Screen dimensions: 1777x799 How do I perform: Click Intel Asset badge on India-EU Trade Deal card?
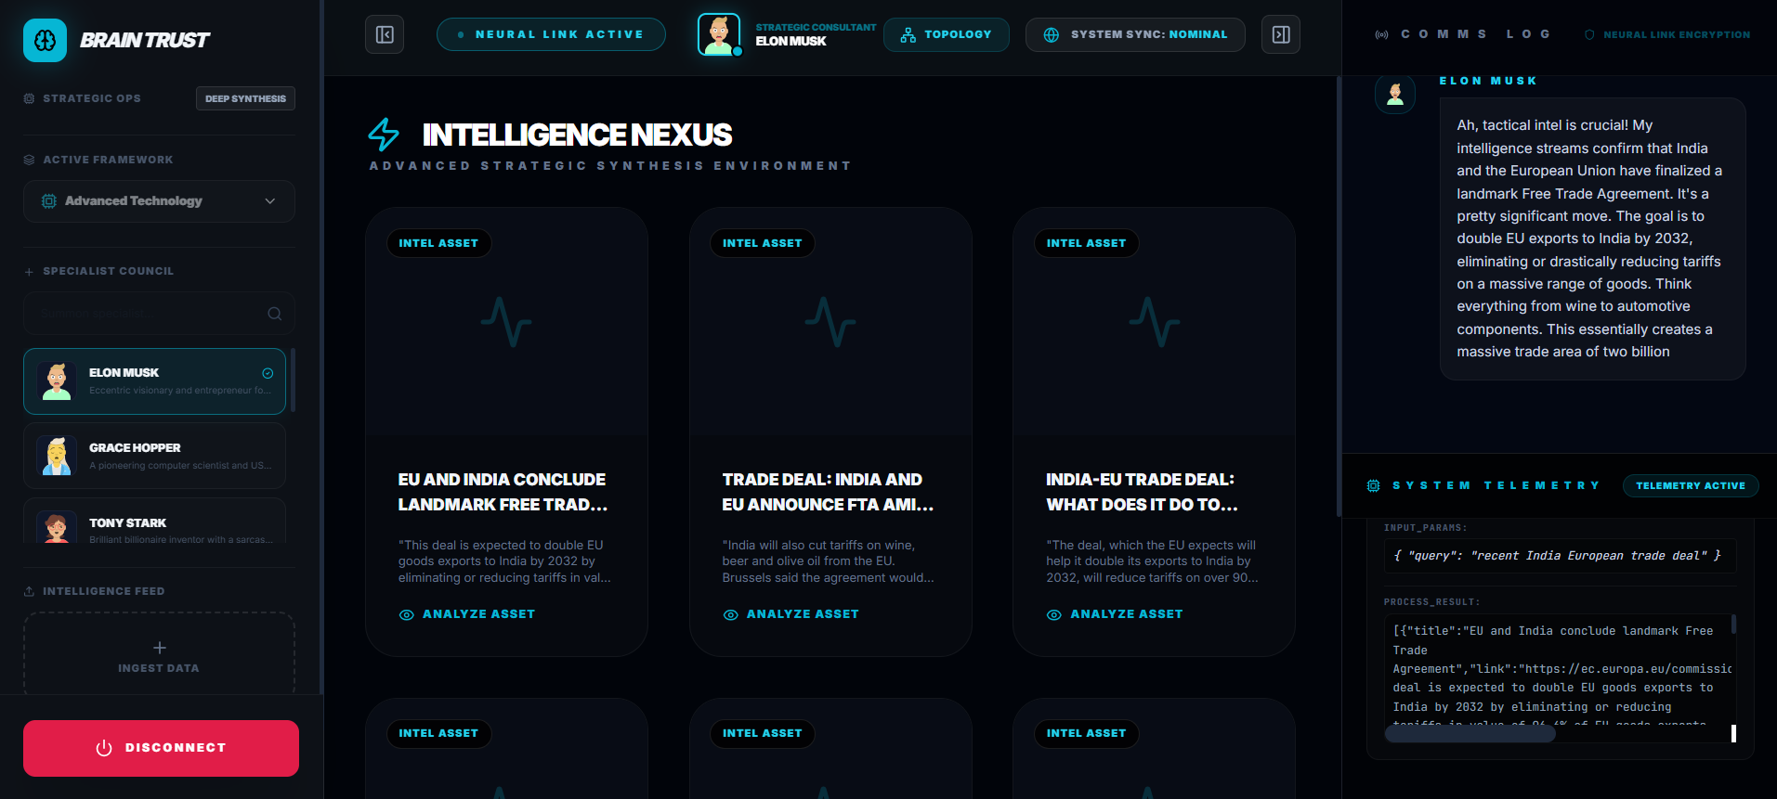point(1086,243)
